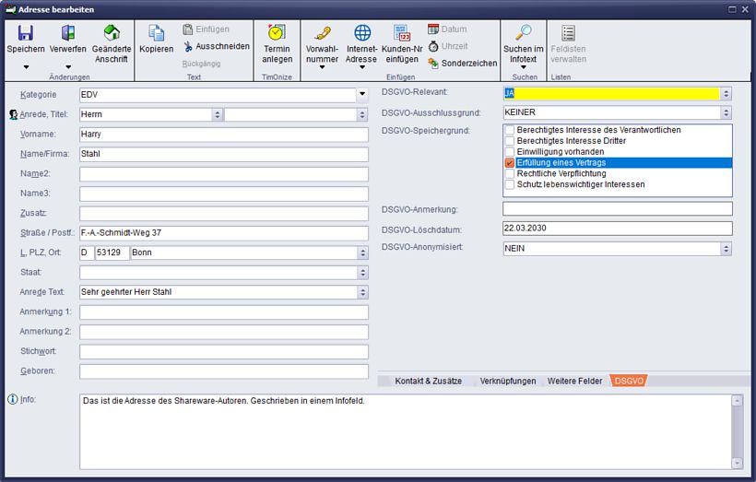Click Suchen im Infotext magnifier icon
Screen dimensions: 756x482
(523, 34)
